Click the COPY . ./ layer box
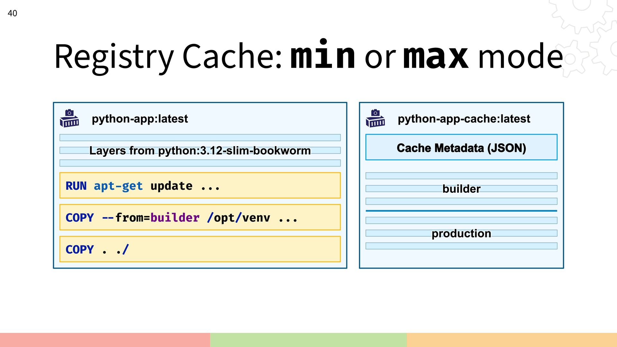This screenshot has height=347, width=617. [x=200, y=249]
